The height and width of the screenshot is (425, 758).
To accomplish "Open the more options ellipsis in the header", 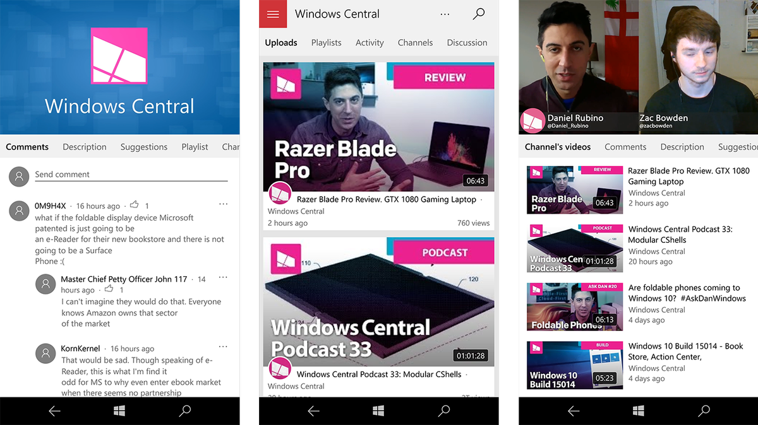I will tap(445, 14).
